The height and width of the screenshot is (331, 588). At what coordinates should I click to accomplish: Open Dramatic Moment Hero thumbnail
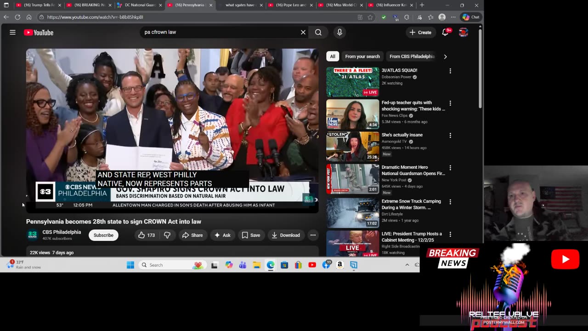pos(353,179)
